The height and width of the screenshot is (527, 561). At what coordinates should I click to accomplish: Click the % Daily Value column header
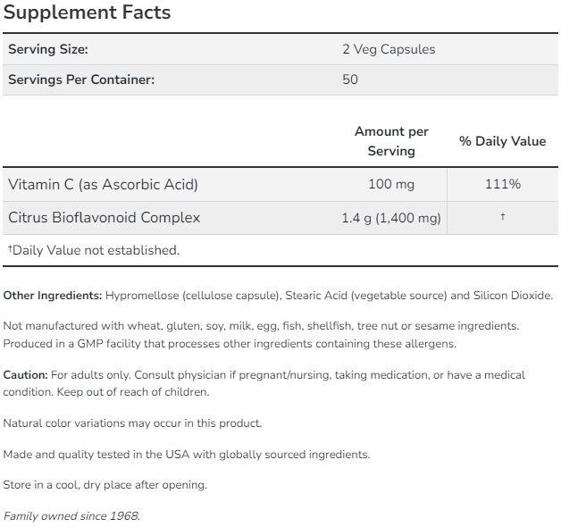(502, 141)
